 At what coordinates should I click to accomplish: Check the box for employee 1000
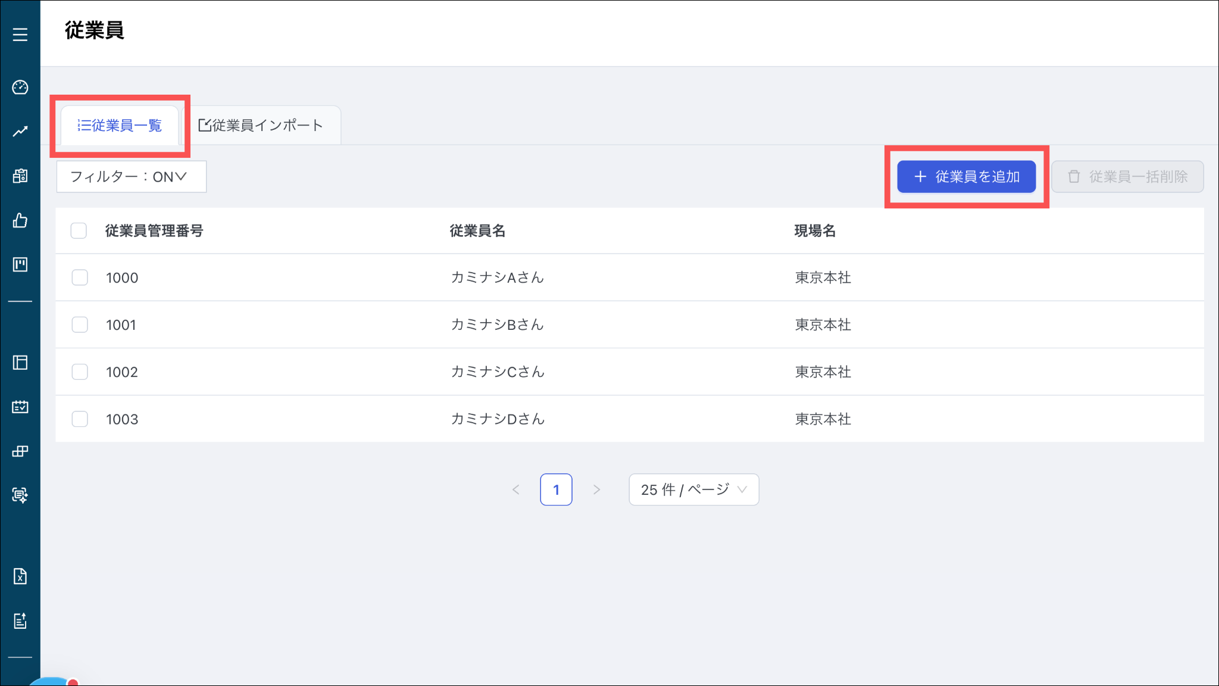click(x=80, y=277)
